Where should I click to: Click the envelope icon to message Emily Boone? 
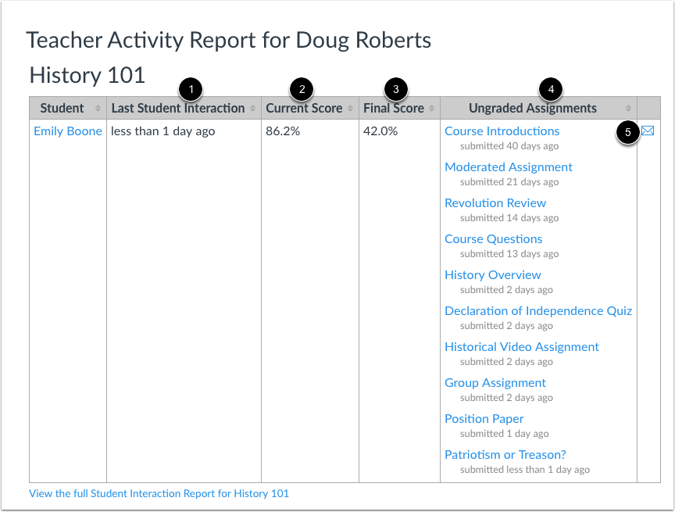(648, 131)
